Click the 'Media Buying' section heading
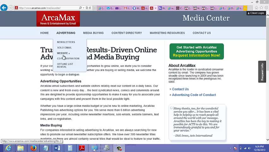The height and width of the screenshot is (152, 269). (51, 125)
